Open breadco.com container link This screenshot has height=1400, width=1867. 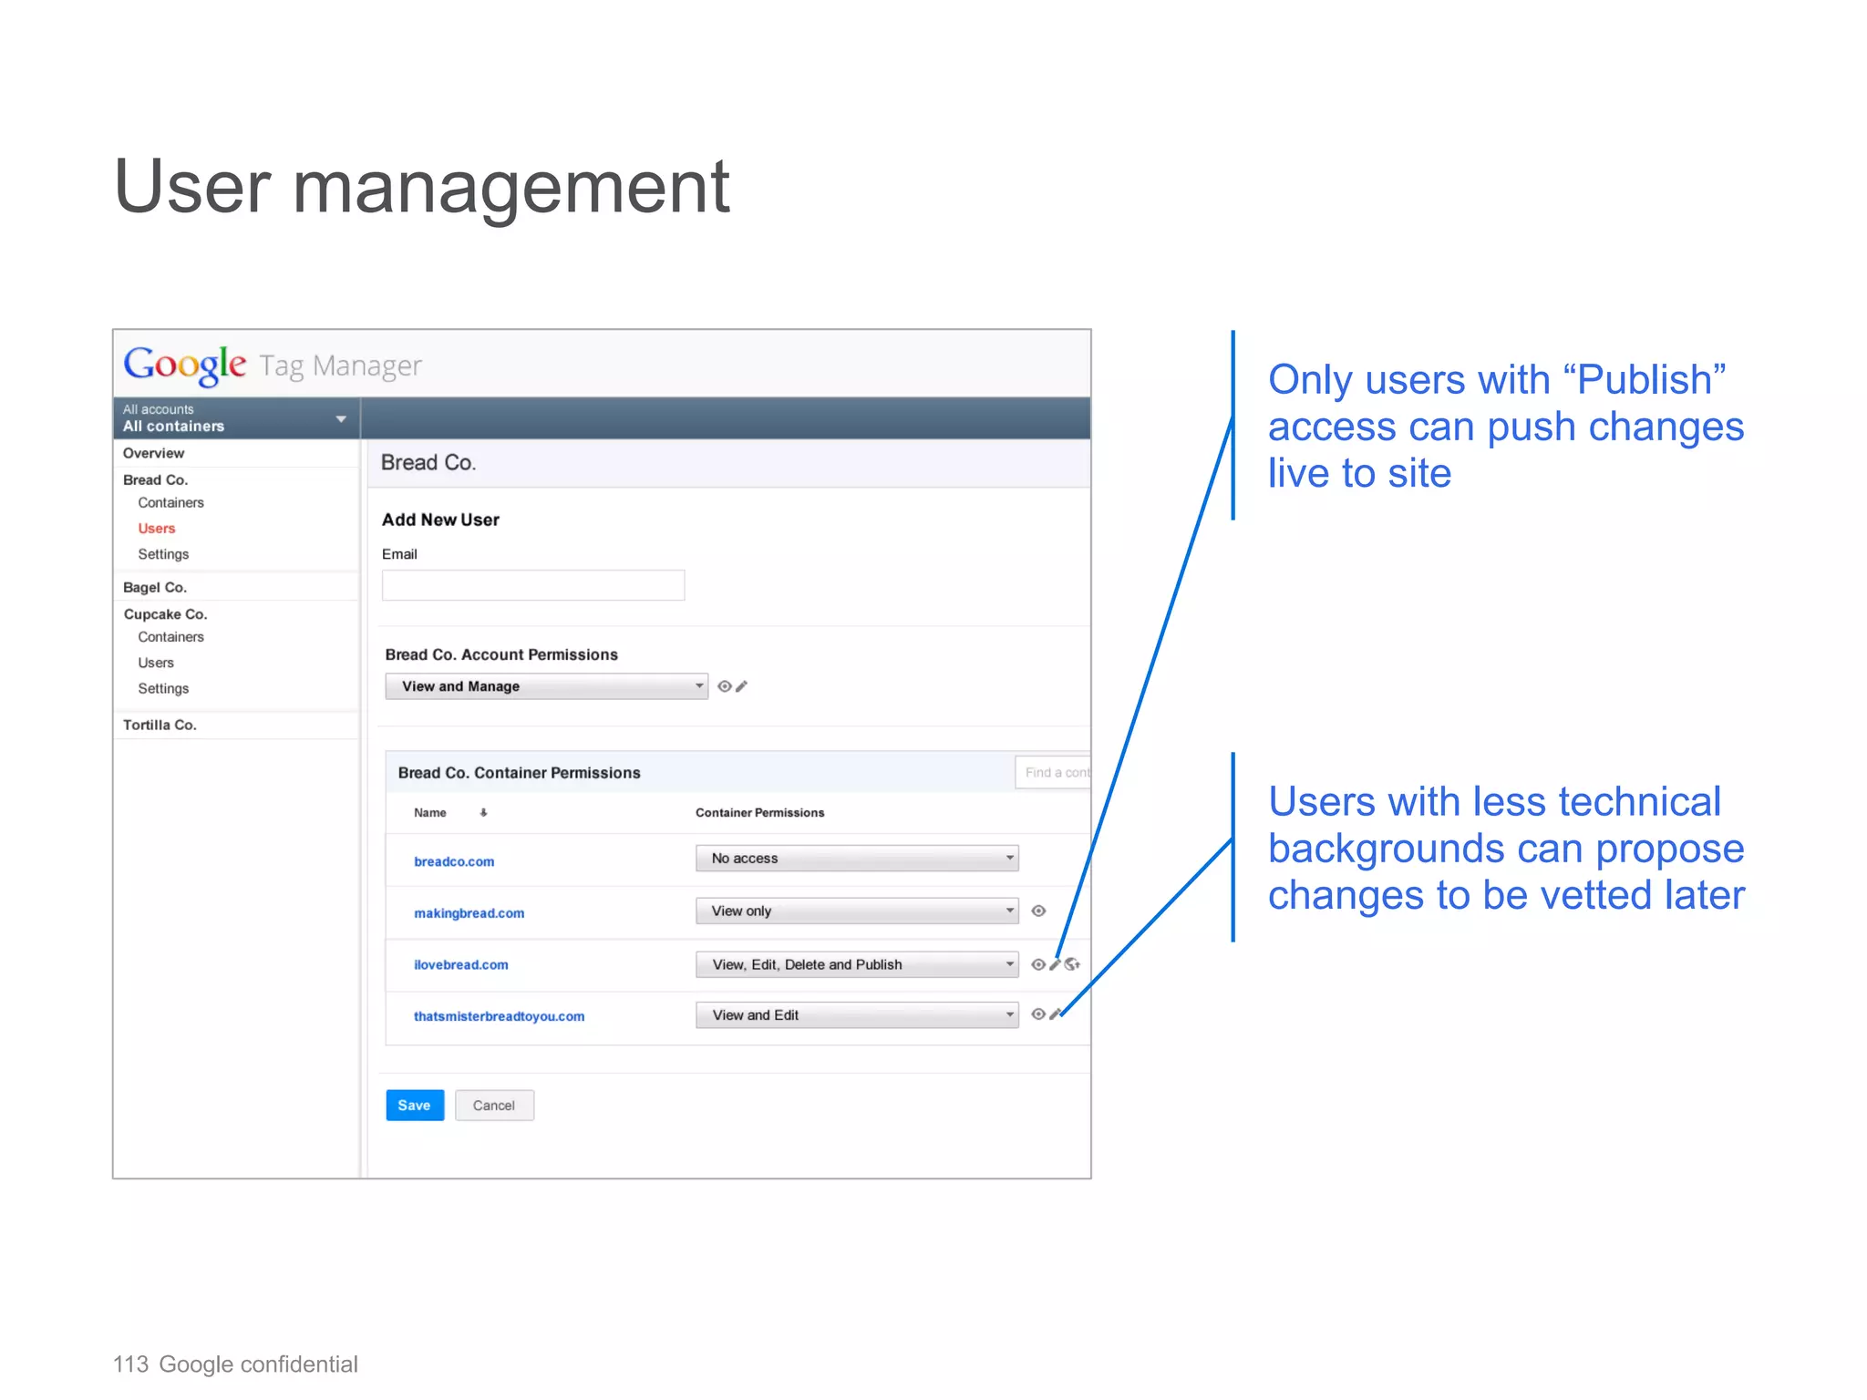click(x=454, y=861)
